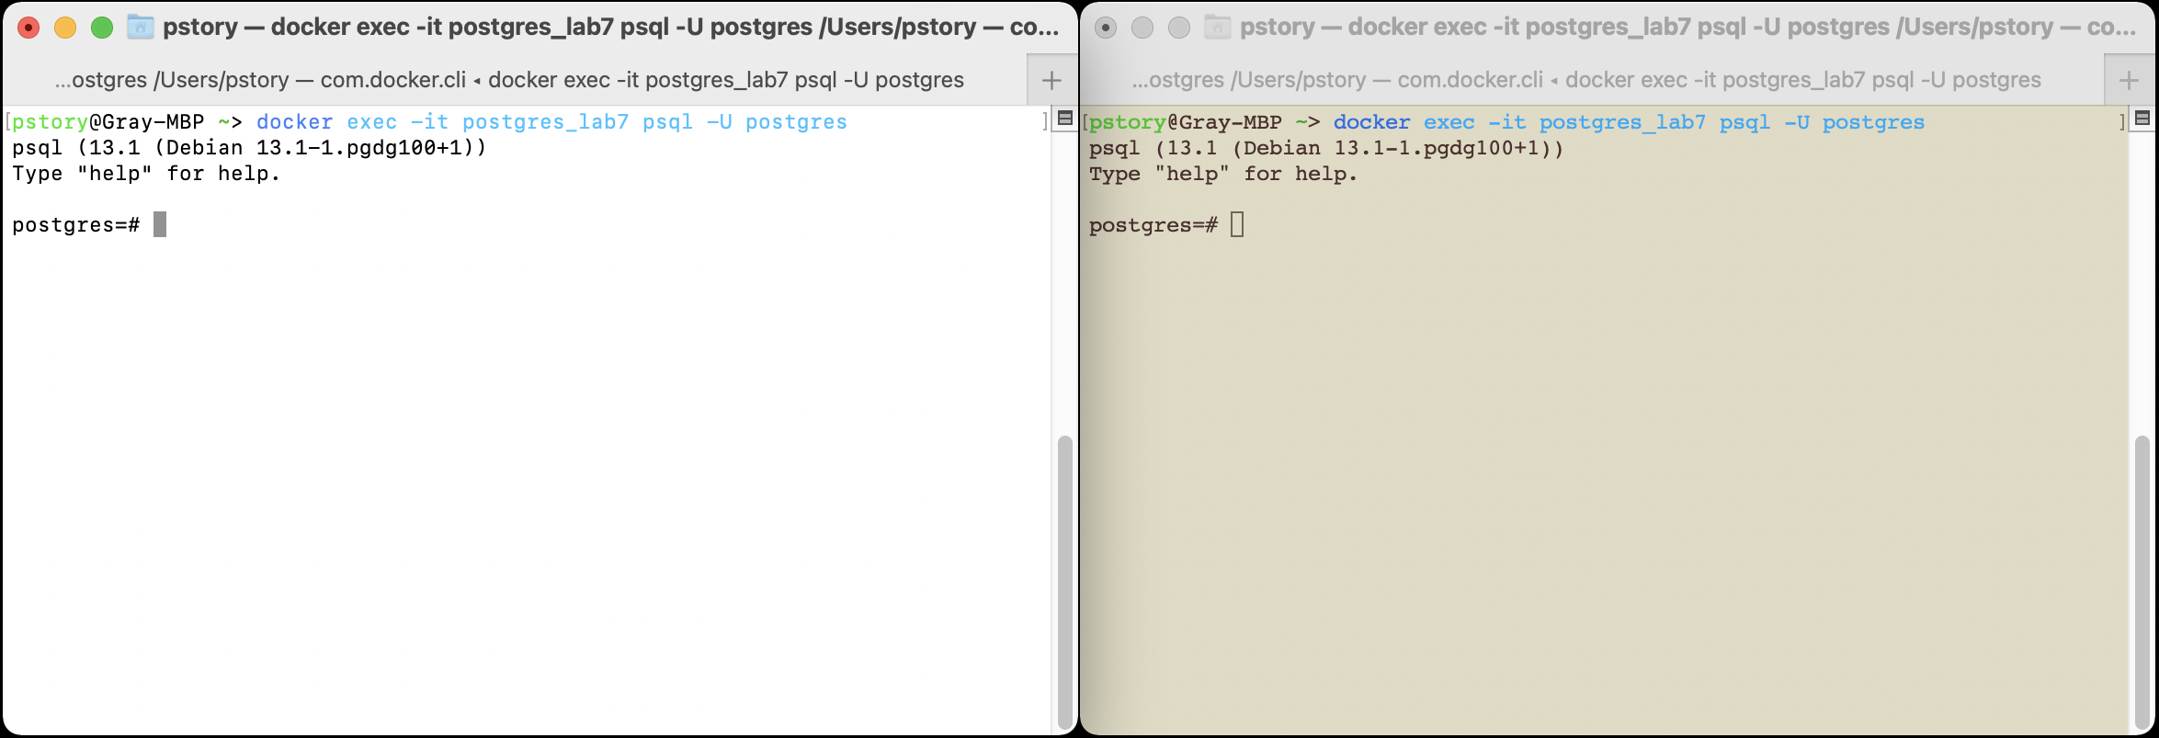Screen dimensions: 2159x738
Task: Select the docker exec tab in white terminal
Action: click(x=509, y=81)
